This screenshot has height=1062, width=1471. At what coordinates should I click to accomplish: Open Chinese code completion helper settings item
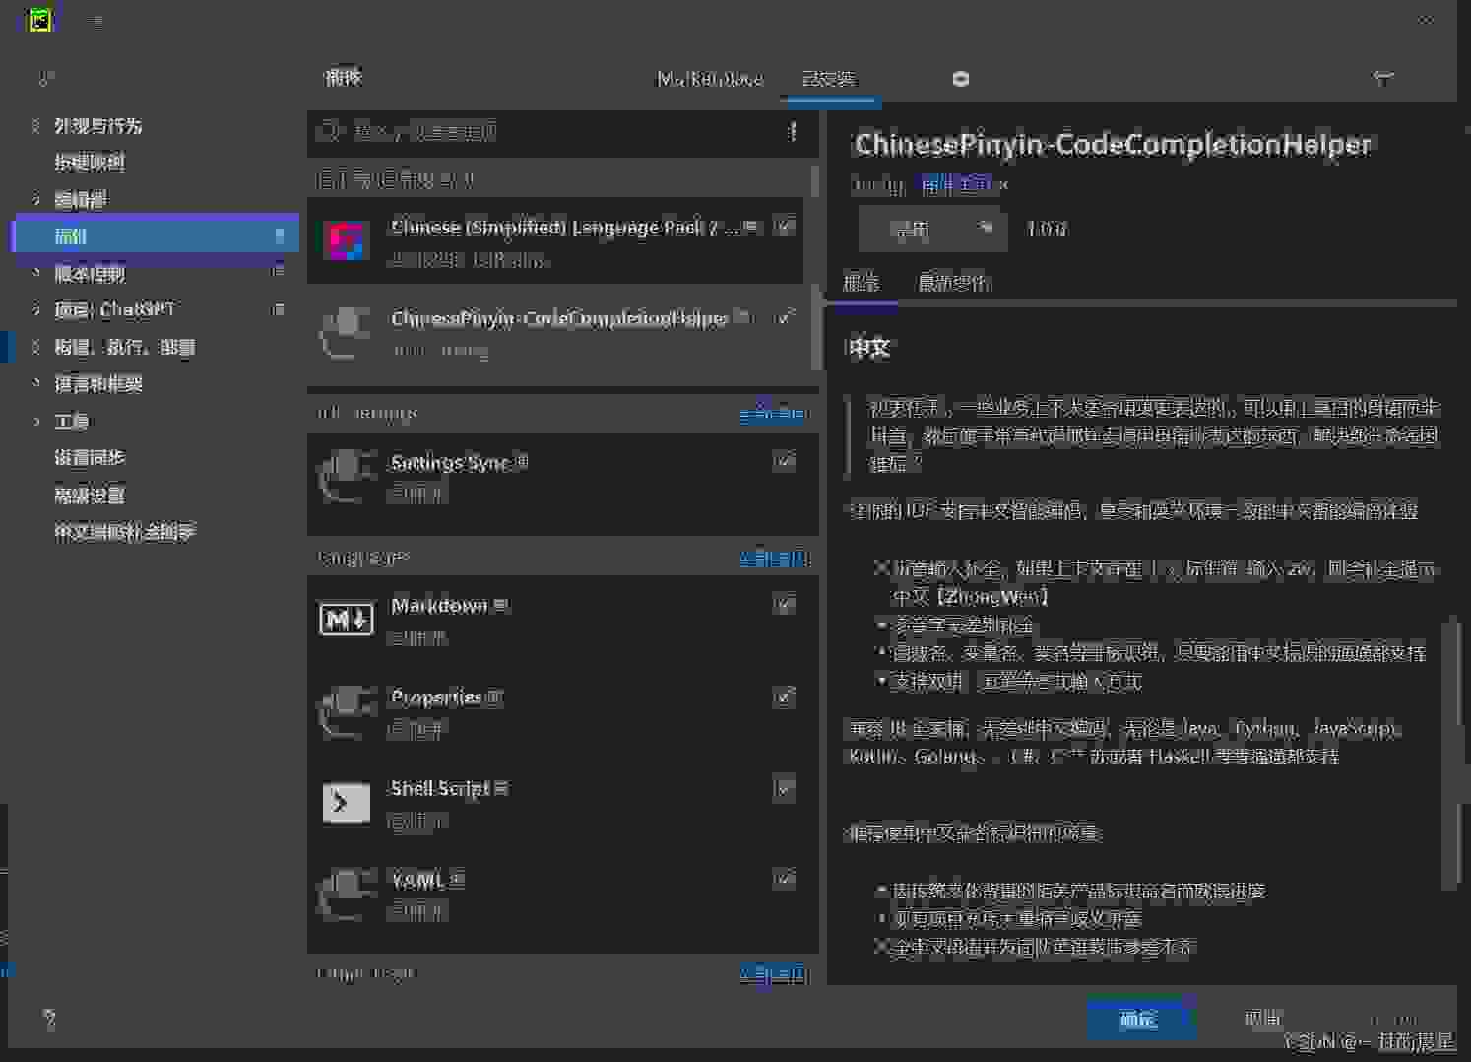[x=125, y=532]
